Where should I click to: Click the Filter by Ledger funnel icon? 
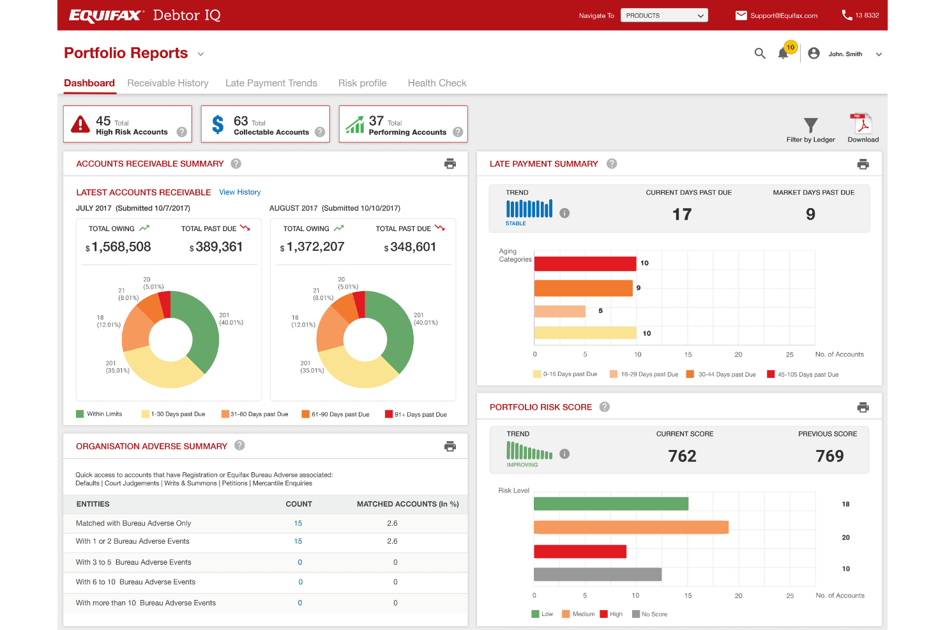[x=811, y=125]
